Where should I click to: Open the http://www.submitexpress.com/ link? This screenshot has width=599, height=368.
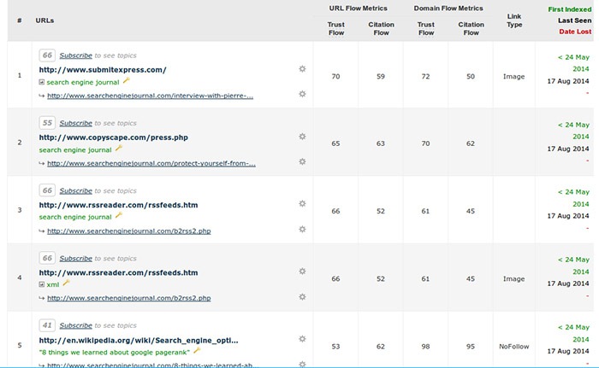click(103, 70)
